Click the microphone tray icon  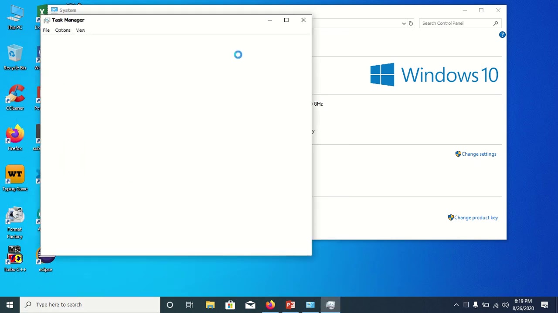pyautogui.click(x=476, y=305)
